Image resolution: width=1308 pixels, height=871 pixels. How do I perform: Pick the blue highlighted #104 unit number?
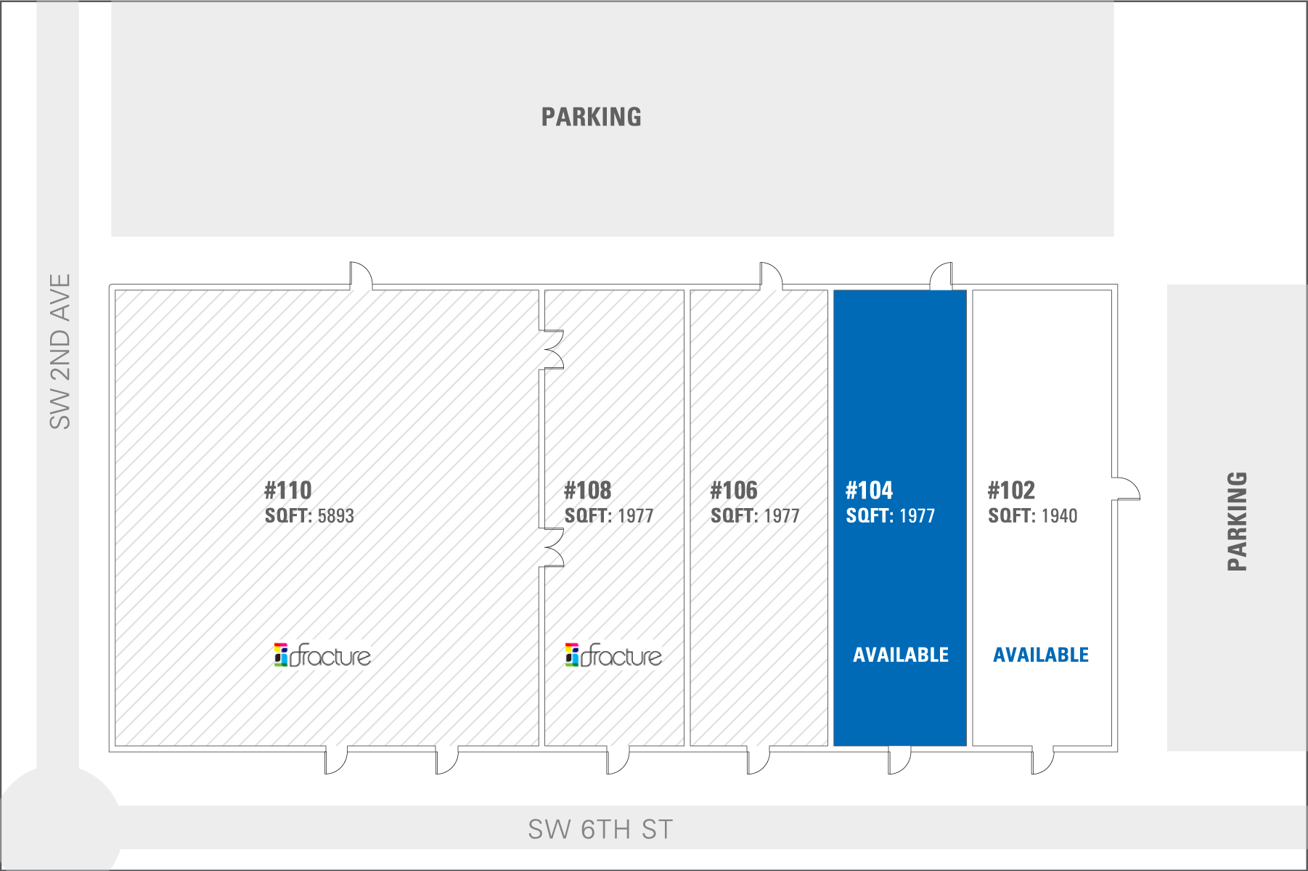pyautogui.click(x=869, y=491)
